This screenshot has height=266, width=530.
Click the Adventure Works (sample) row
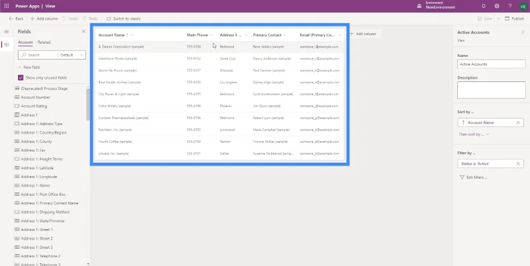[219, 58]
